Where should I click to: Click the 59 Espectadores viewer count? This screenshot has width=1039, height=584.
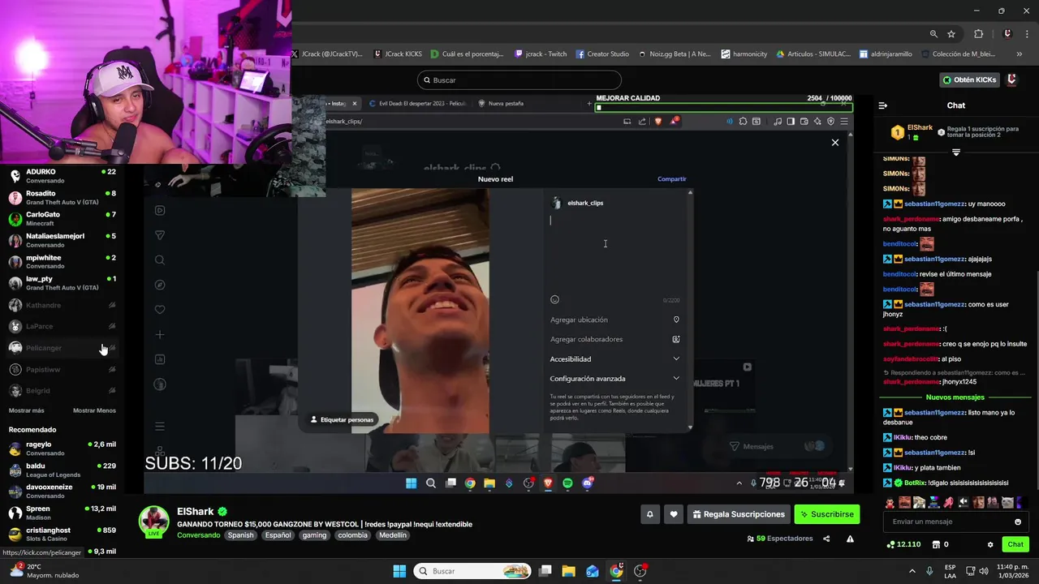779,539
